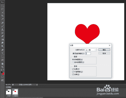The width and height of the screenshot is (126, 98).
Task: Select the Horizontal Type tool
Action: coord(3,53)
